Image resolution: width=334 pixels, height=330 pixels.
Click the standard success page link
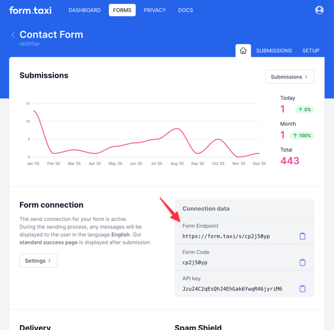[x=48, y=242]
